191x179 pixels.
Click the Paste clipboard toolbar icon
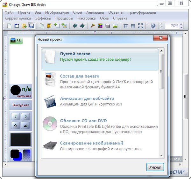[49, 26]
